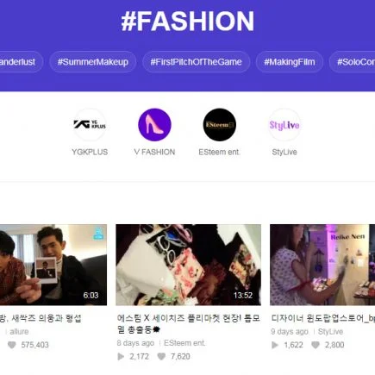Select the #SummerMakeup tag

pos(93,62)
